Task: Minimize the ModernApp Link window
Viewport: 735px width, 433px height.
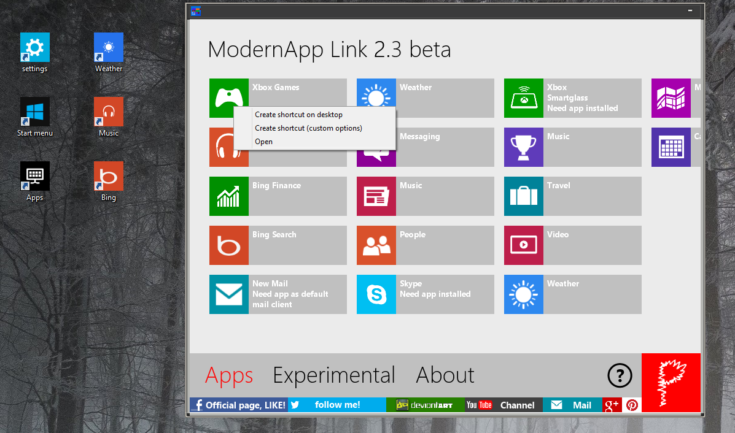Action: point(690,11)
